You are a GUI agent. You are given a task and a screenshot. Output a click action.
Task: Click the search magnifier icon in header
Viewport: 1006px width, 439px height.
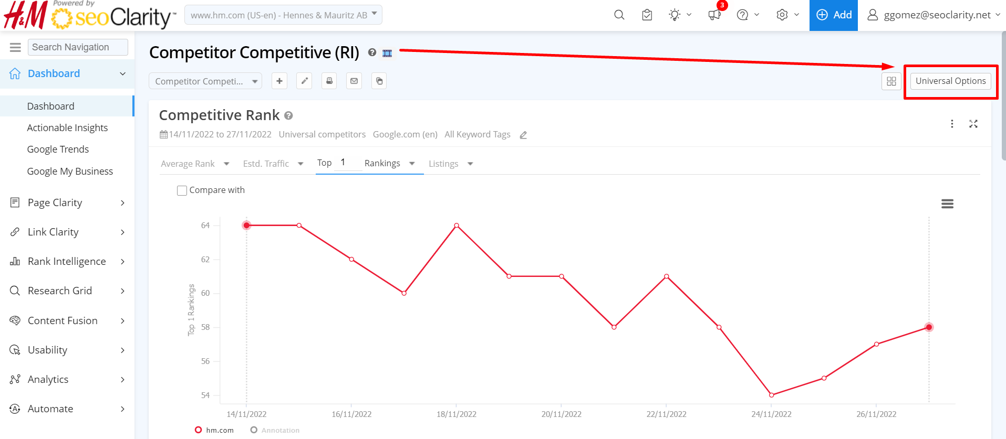[619, 15]
